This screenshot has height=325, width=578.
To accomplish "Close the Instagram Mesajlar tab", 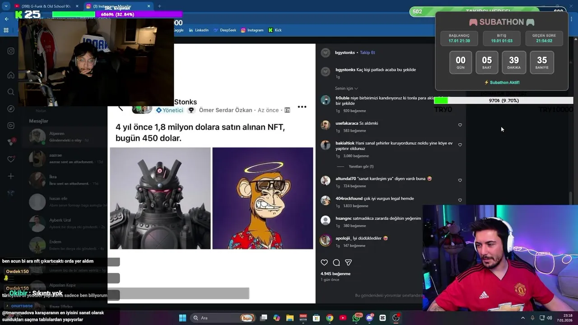I will (149, 6).
